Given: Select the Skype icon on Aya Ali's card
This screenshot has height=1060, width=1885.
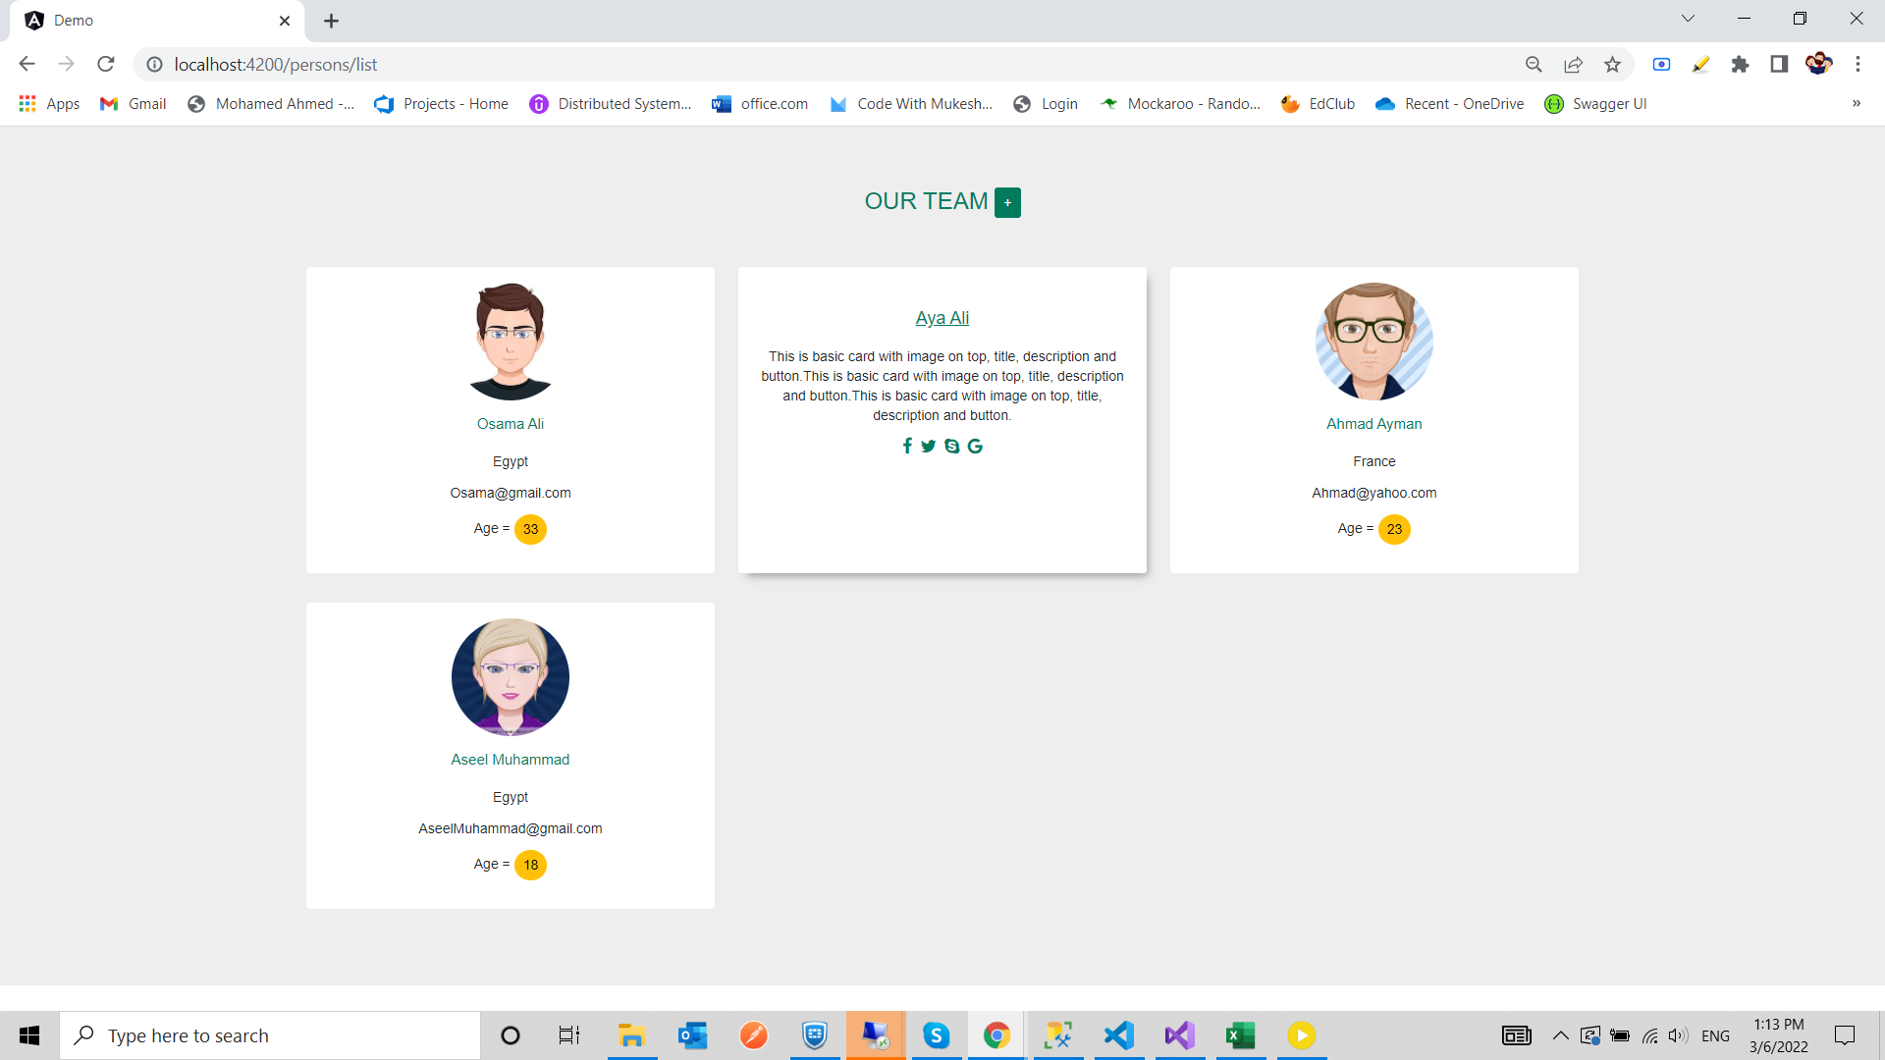Looking at the screenshot, I should tap(951, 446).
